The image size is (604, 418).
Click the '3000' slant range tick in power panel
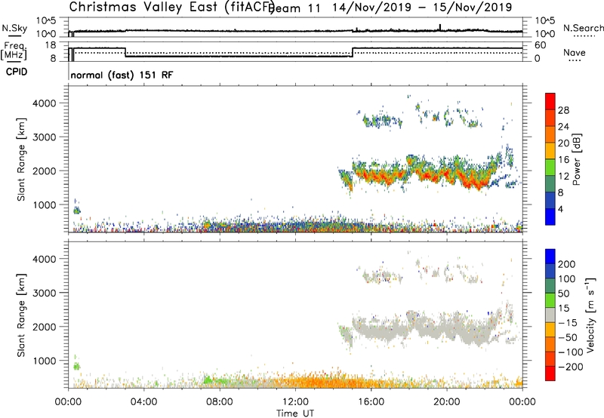point(44,137)
